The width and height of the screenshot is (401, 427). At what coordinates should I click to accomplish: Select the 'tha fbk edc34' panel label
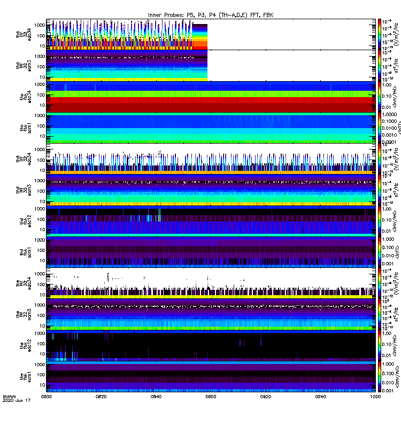[x=26, y=97]
